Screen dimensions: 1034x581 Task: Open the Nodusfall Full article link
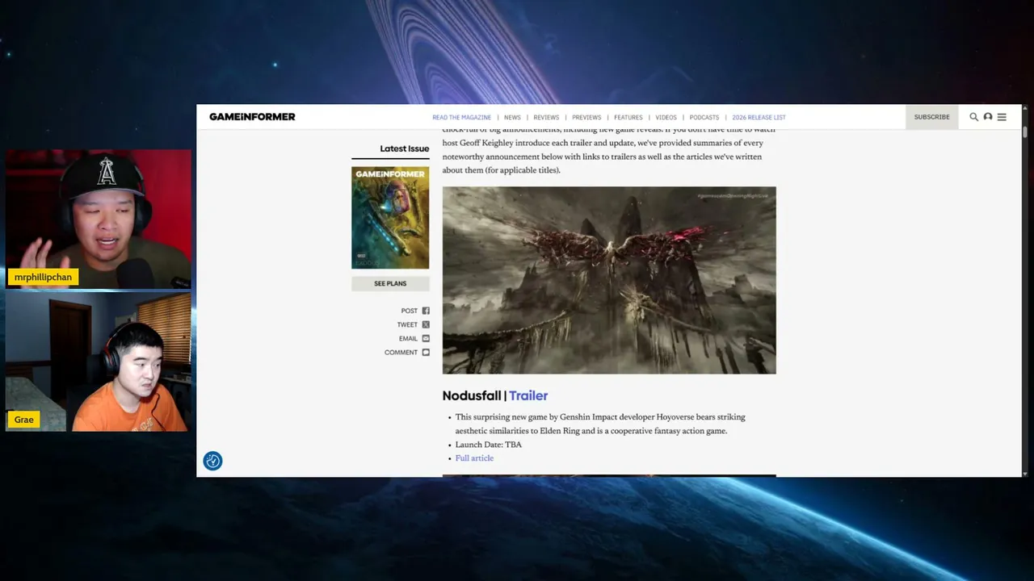[x=474, y=458]
